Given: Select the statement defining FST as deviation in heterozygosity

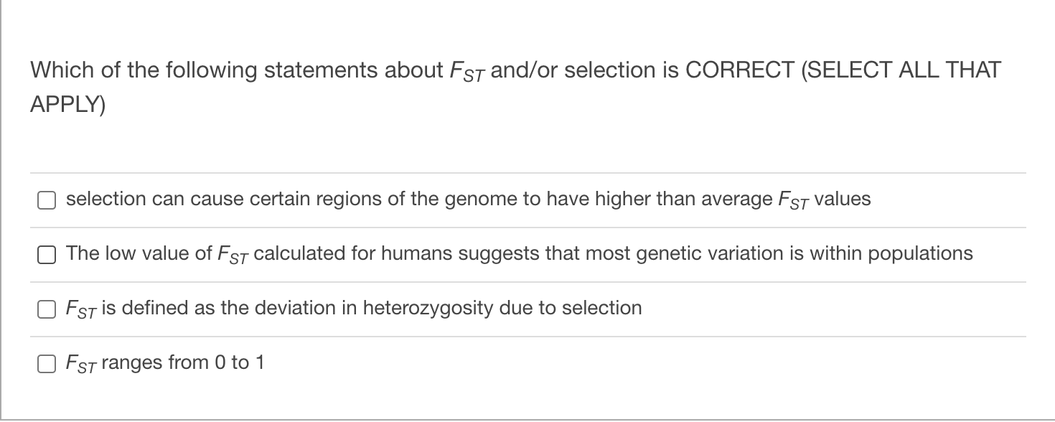Looking at the screenshot, I should 352,308.
